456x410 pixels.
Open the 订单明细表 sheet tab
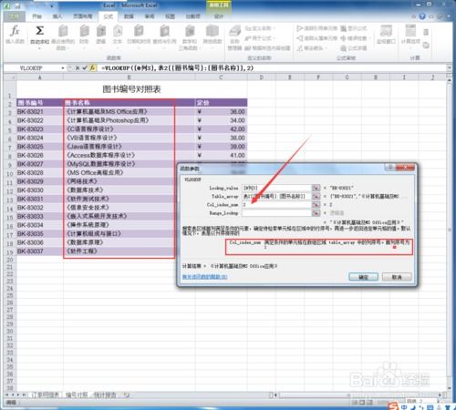pyautogui.click(x=45, y=395)
